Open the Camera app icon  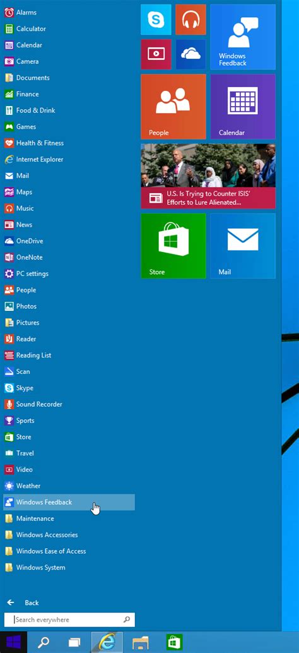coord(9,62)
